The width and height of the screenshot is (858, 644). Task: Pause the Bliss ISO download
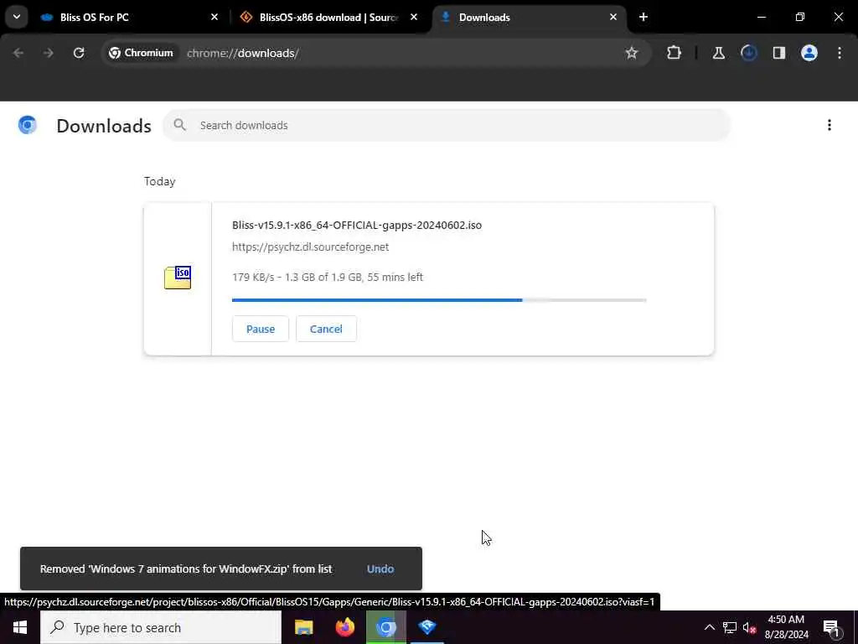click(261, 329)
